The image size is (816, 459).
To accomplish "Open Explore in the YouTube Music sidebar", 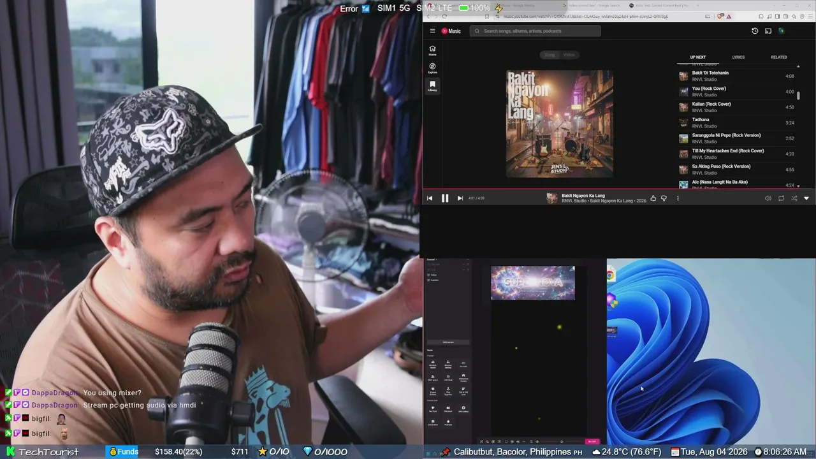I will pos(432,68).
